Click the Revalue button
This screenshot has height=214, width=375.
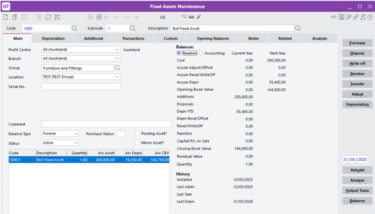357,74
